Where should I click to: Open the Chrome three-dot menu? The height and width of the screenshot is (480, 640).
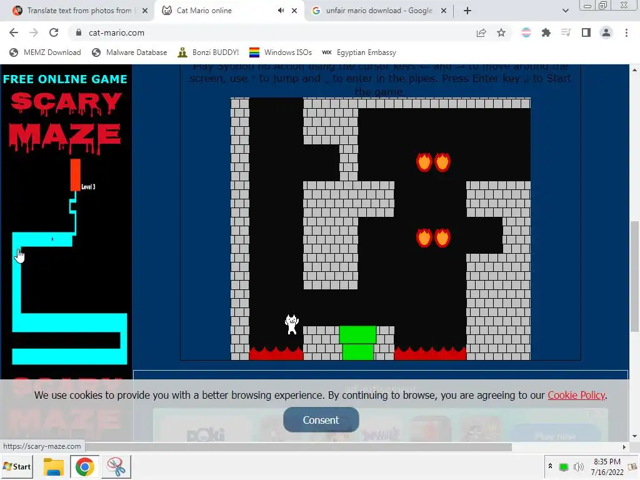(626, 32)
